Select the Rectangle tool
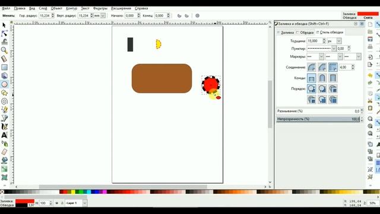 [4, 67]
